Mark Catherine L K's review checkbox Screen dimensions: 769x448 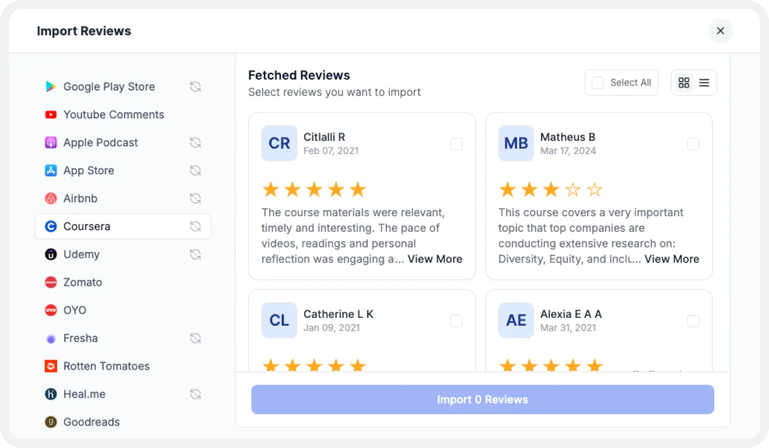pyautogui.click(x=456, y=321)
